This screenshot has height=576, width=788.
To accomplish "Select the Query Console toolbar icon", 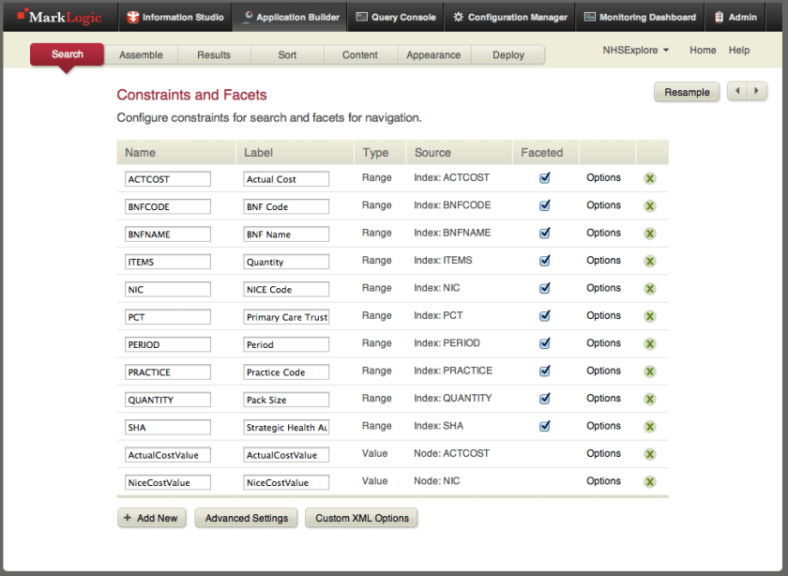I will coord(360,16).
